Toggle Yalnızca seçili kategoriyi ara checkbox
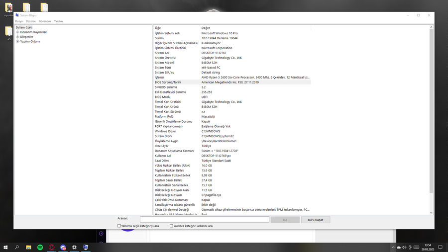The image size is (448, 252). click(119, 226)
